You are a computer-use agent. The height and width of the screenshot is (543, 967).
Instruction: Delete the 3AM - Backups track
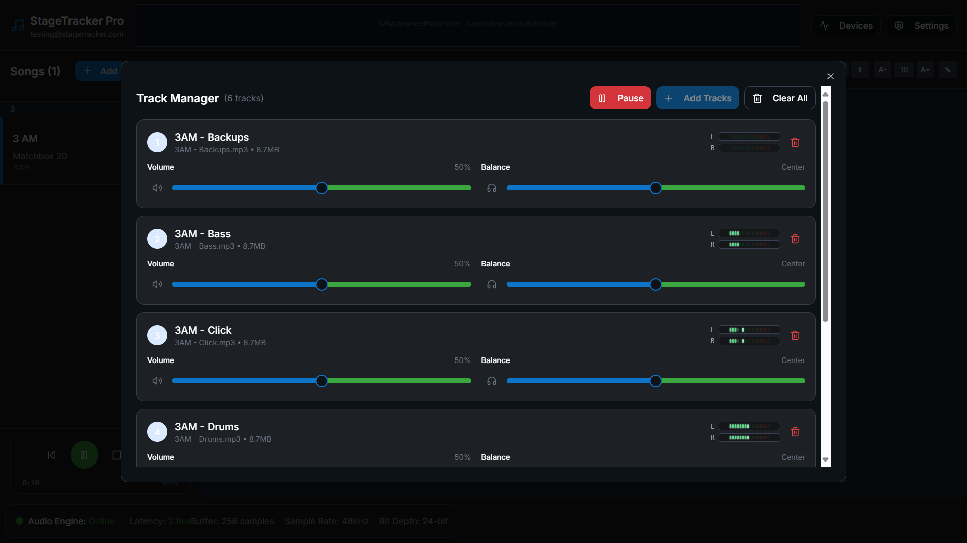(795, 142)
